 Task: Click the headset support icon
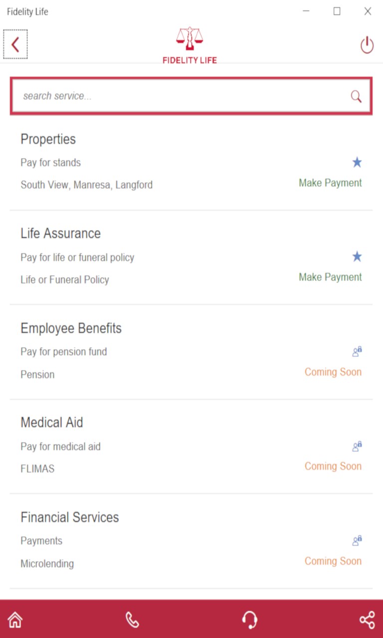(x=249, y=620)
